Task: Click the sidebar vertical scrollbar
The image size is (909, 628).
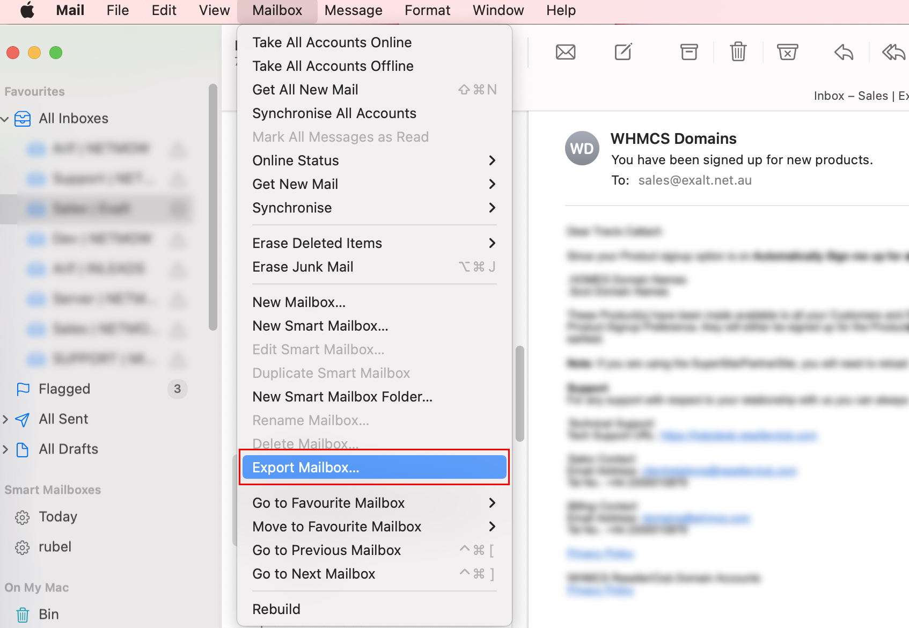Action: [x=213, y=207]
